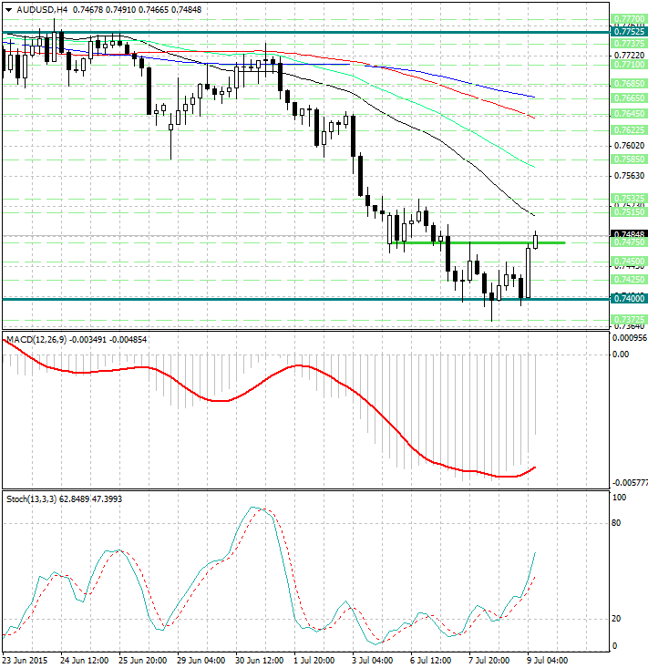The height and width of the screenshot is (668, 648).
Task: Click the 6 Jul 12:00 time label
Action: (x=432, y=659)
